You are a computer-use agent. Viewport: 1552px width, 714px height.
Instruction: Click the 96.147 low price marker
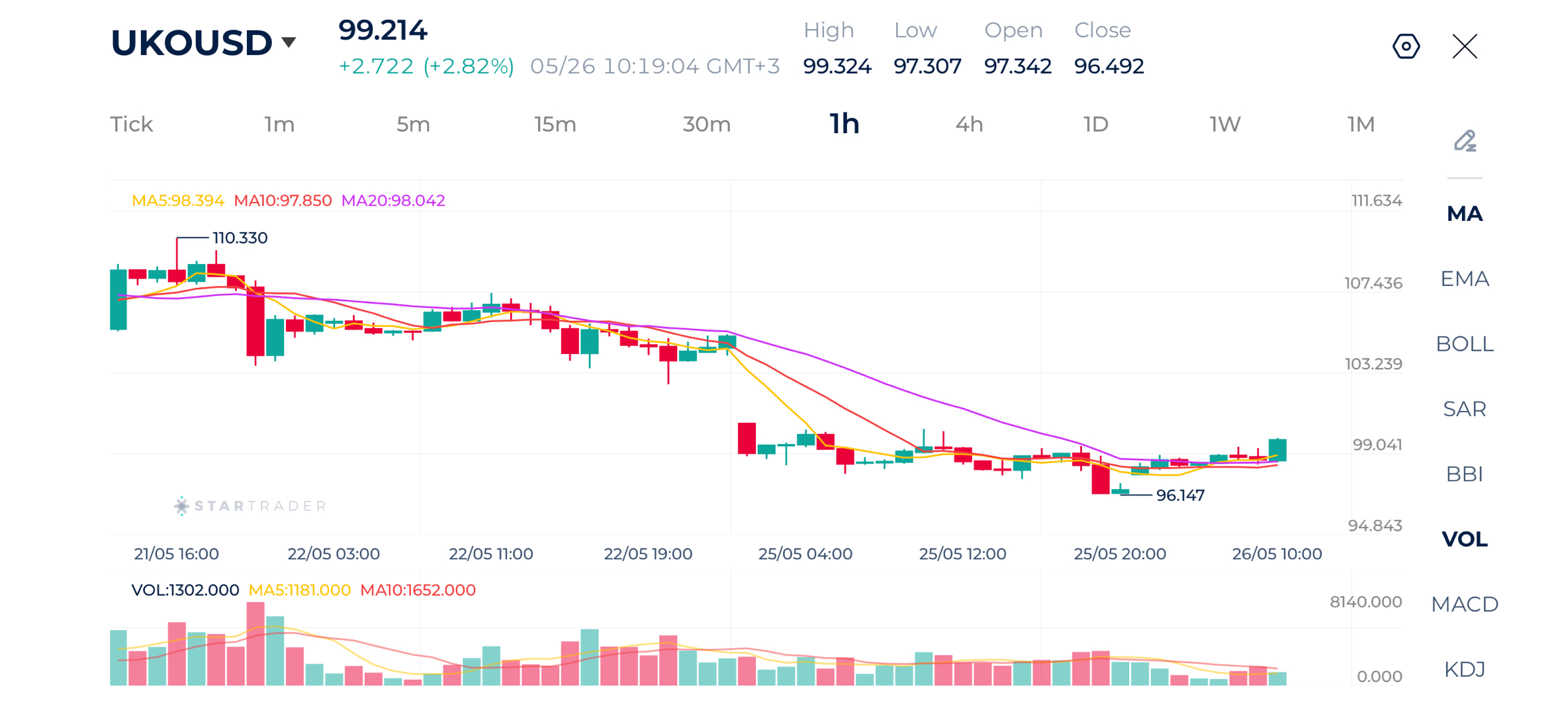pyautogui.click(x=1180, y=495)
